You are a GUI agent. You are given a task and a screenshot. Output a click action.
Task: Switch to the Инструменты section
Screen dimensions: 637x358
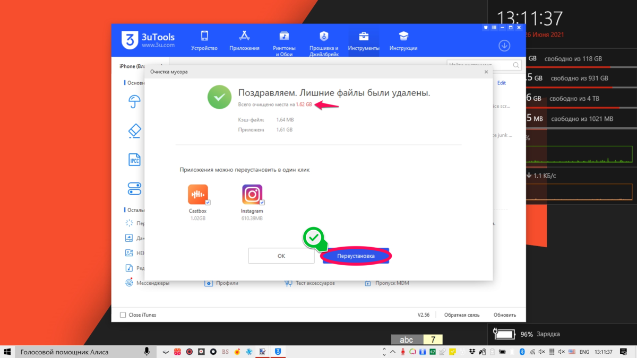(x=364, y=41)
